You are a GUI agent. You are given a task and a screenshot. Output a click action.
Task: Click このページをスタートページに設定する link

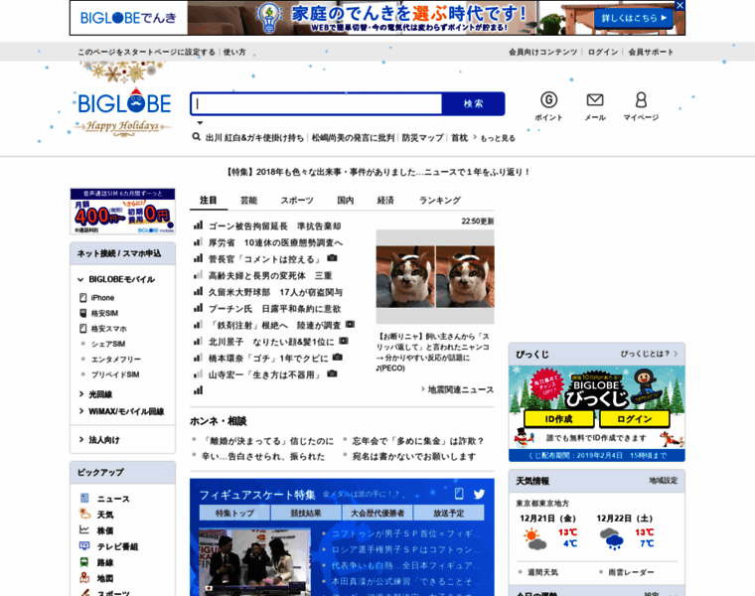click(x=146, y=52)
